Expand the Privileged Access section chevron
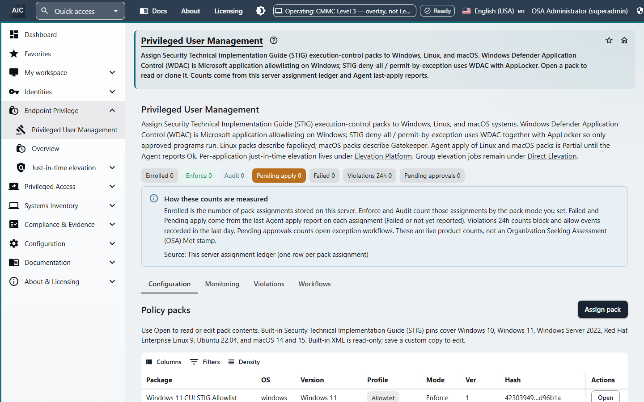The height and width of the screenshot is (402, 644). (112, 186)
